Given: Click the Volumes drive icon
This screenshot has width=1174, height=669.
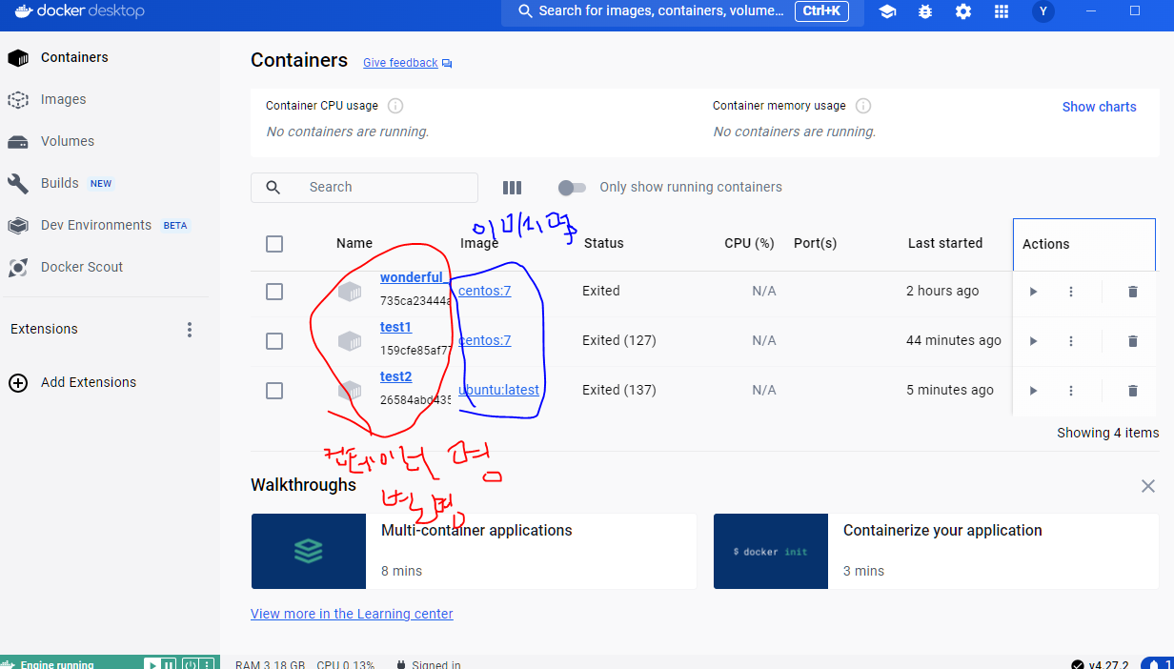Looking at the screenshot, I should click(x=18, y=142).
